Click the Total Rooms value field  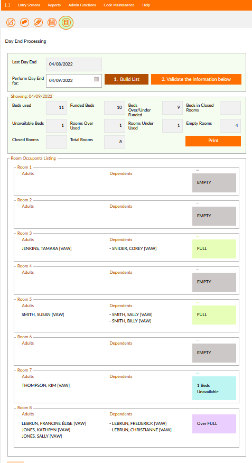coord(115,142)
